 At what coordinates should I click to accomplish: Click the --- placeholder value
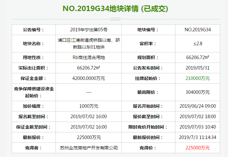point(89,92)
